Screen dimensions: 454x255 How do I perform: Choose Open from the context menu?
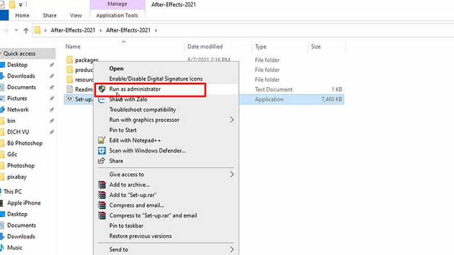coord(116,69)
